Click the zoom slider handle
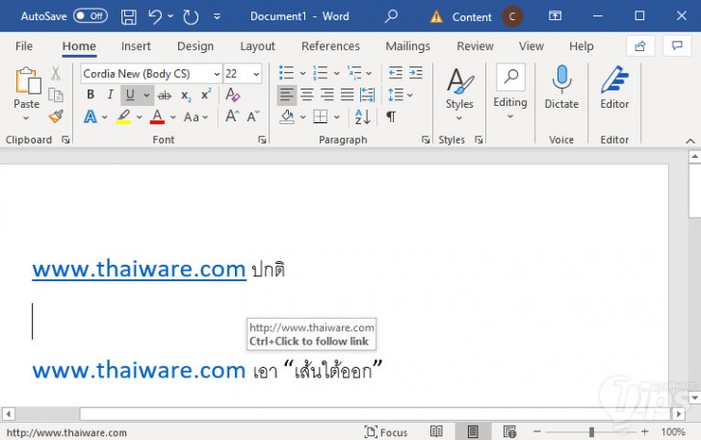The height and width of the screenshot is (440, 701). pyautogui.click(x=591, y=432)
